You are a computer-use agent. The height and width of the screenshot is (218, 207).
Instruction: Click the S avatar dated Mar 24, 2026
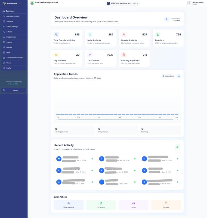[x=101, y=159]
